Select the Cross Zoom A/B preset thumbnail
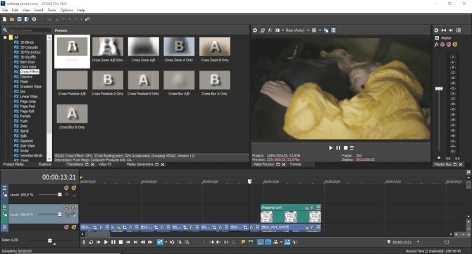This screenshot has height=254, width=472. 143,47
